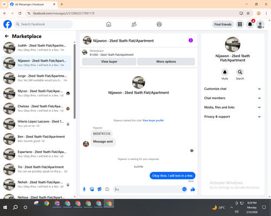This screenshot has width=271, height=216.
Task: Open the notifications bell
Action: [250, 24]
